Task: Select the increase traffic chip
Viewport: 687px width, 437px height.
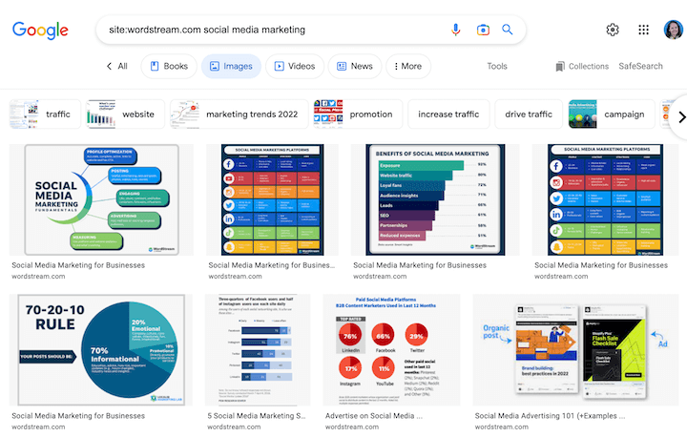Action: (448, 114)
